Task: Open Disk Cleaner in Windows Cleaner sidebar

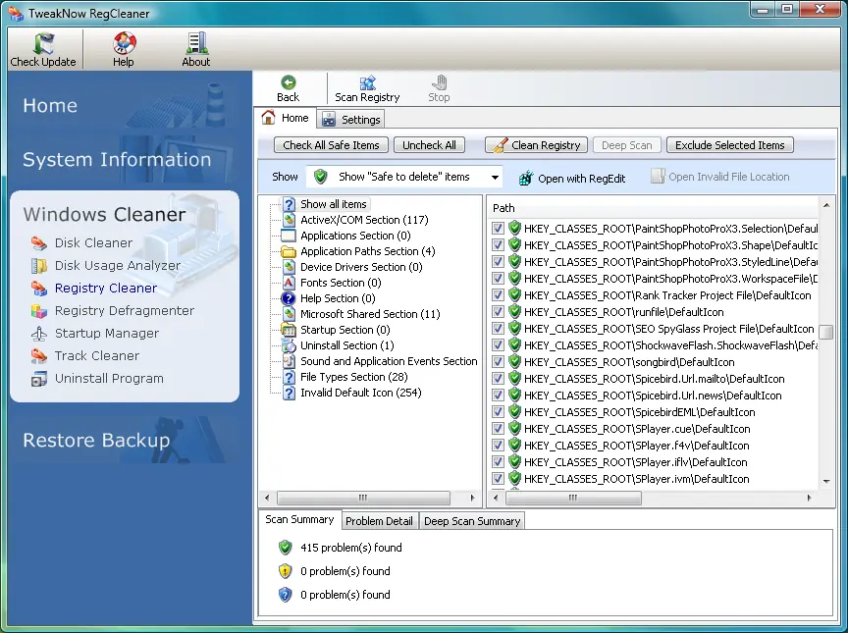Action: [93, 242]
